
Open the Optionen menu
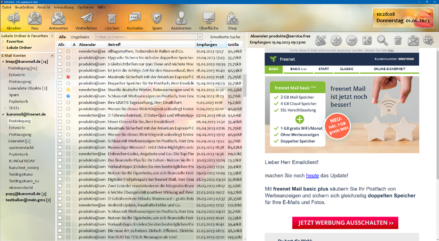(86, 7)
